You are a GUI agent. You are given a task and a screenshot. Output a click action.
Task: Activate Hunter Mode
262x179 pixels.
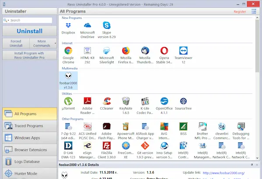[x=30, y=173]
